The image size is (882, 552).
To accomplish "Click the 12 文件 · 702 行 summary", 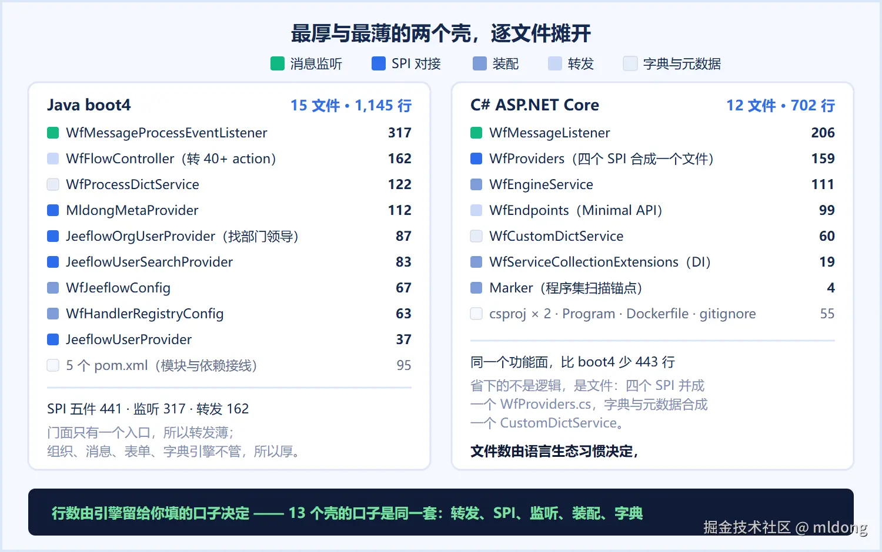I will [x=780, y=106].
